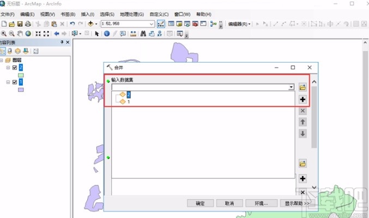Undo the last action

[x=72, y=24]
